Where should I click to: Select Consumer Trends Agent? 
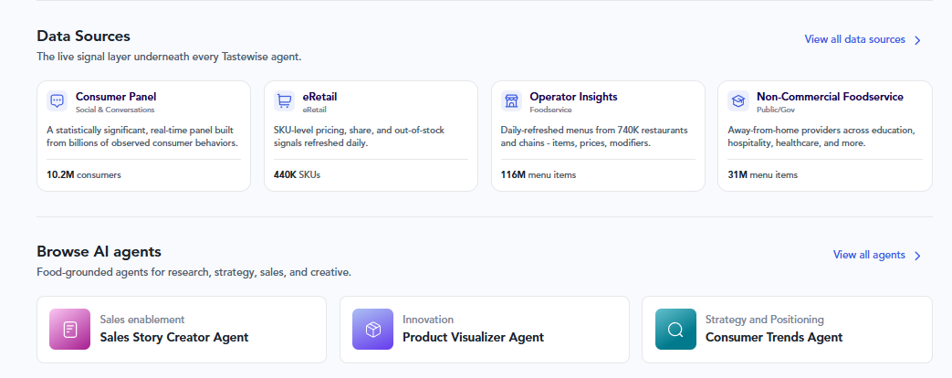click(x=774, y=337)
